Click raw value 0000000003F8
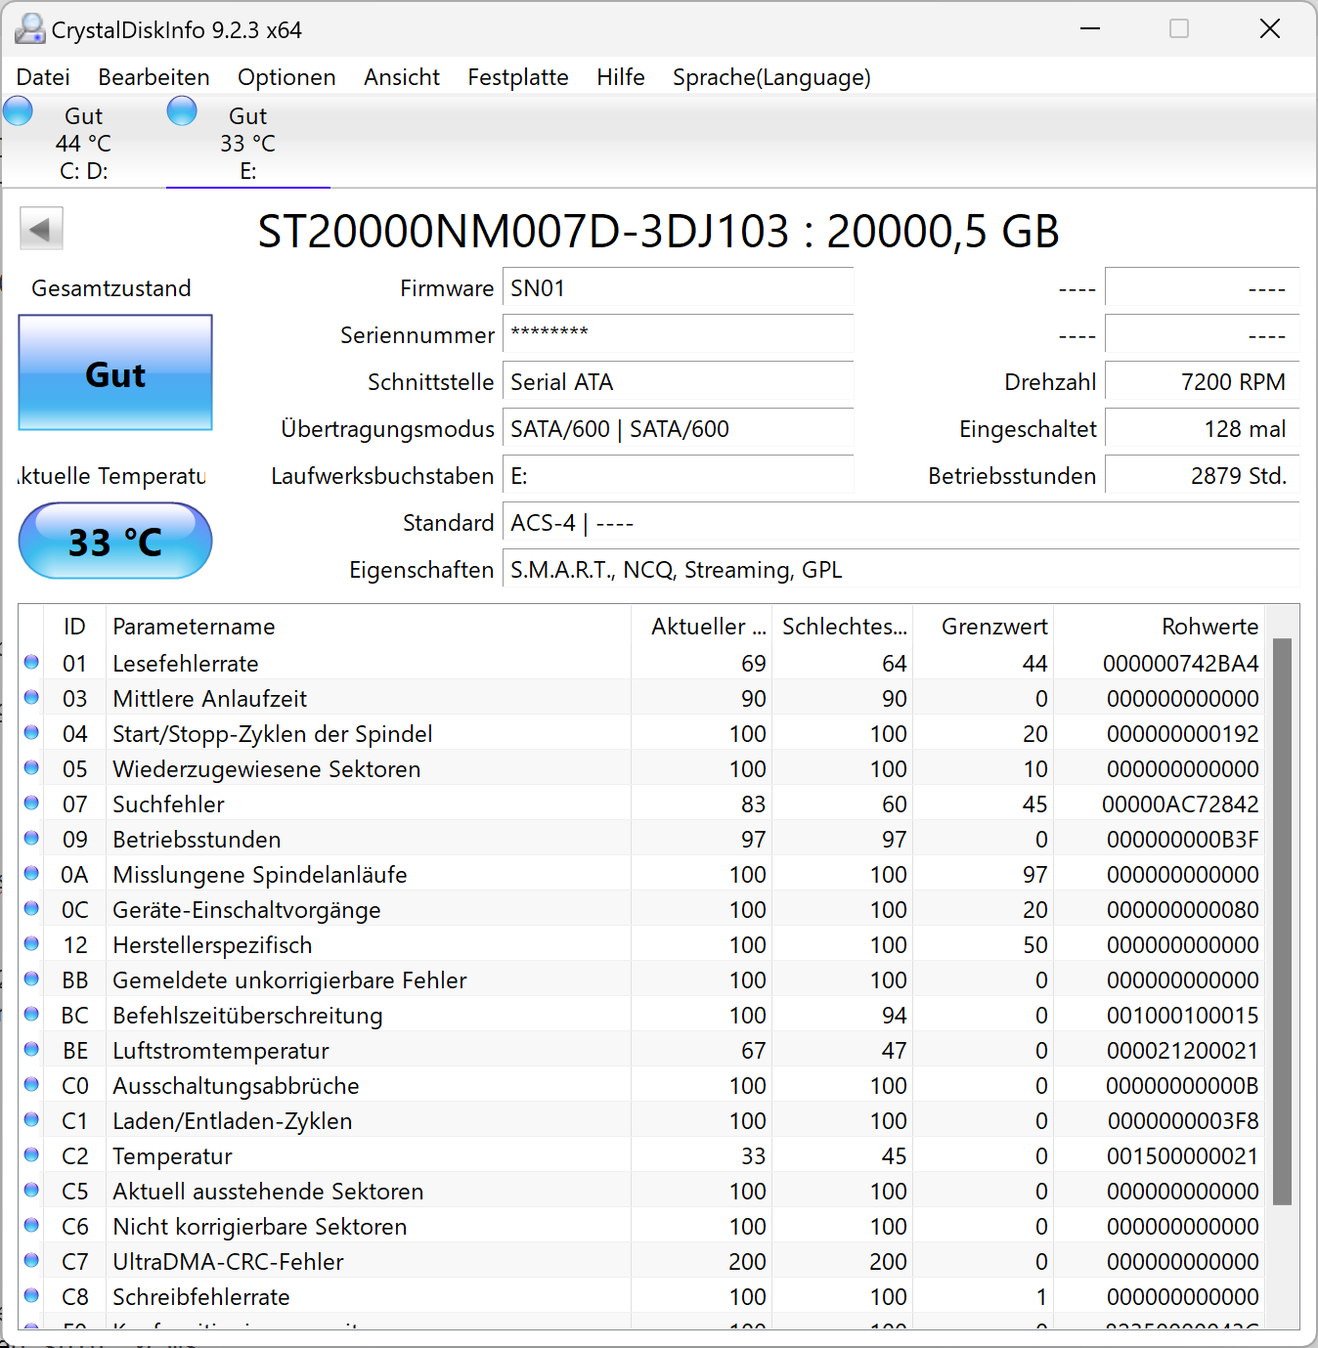 click(1183, 1121)
